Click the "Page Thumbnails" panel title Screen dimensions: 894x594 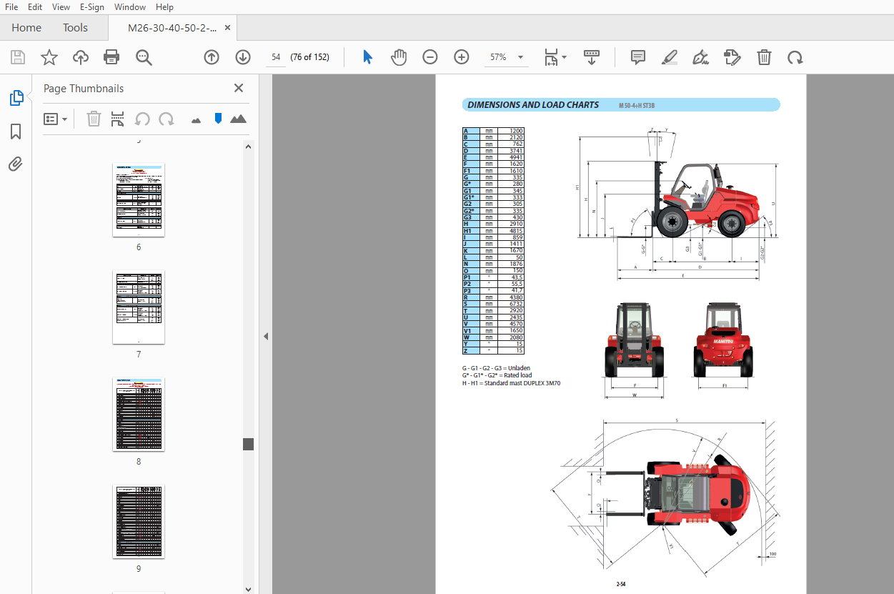pyautogui.click(x=84, y=89)
